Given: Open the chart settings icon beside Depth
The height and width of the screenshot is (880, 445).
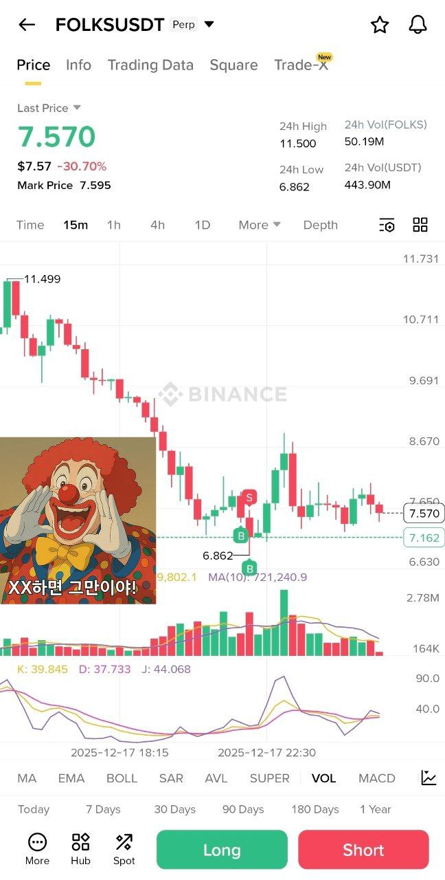Looking at the screenshot, I should pyautogui.click(x=387, y=225).
